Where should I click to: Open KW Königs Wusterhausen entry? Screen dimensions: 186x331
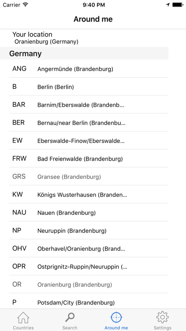(x=89, y=195)
